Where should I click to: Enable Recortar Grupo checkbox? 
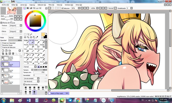click(x=1, y=45)
